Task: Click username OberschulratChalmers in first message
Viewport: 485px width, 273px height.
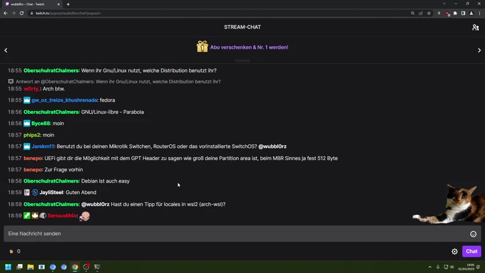Action: [x=51, y=71]
